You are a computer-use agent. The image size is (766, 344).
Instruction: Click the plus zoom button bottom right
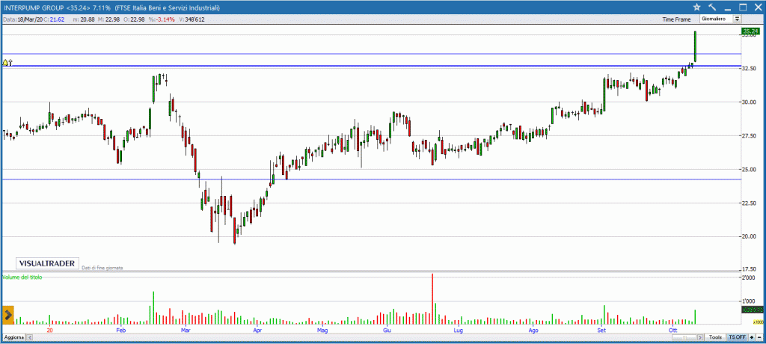(x=752, y=337)
